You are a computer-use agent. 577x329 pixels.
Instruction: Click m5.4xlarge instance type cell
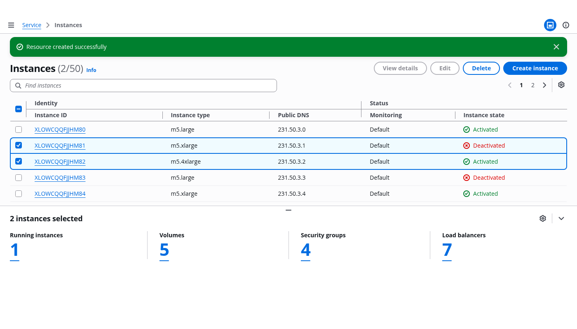(186, 162)
